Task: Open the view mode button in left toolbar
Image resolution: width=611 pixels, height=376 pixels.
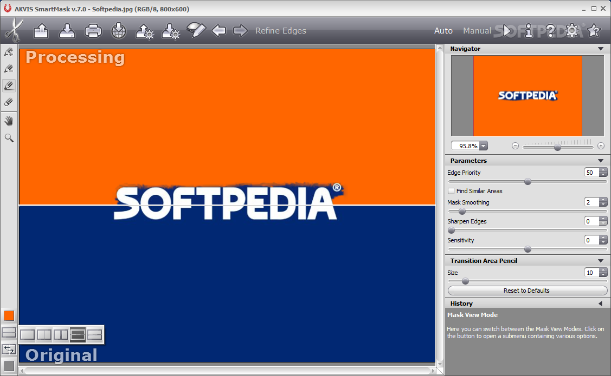Action: 9,333
